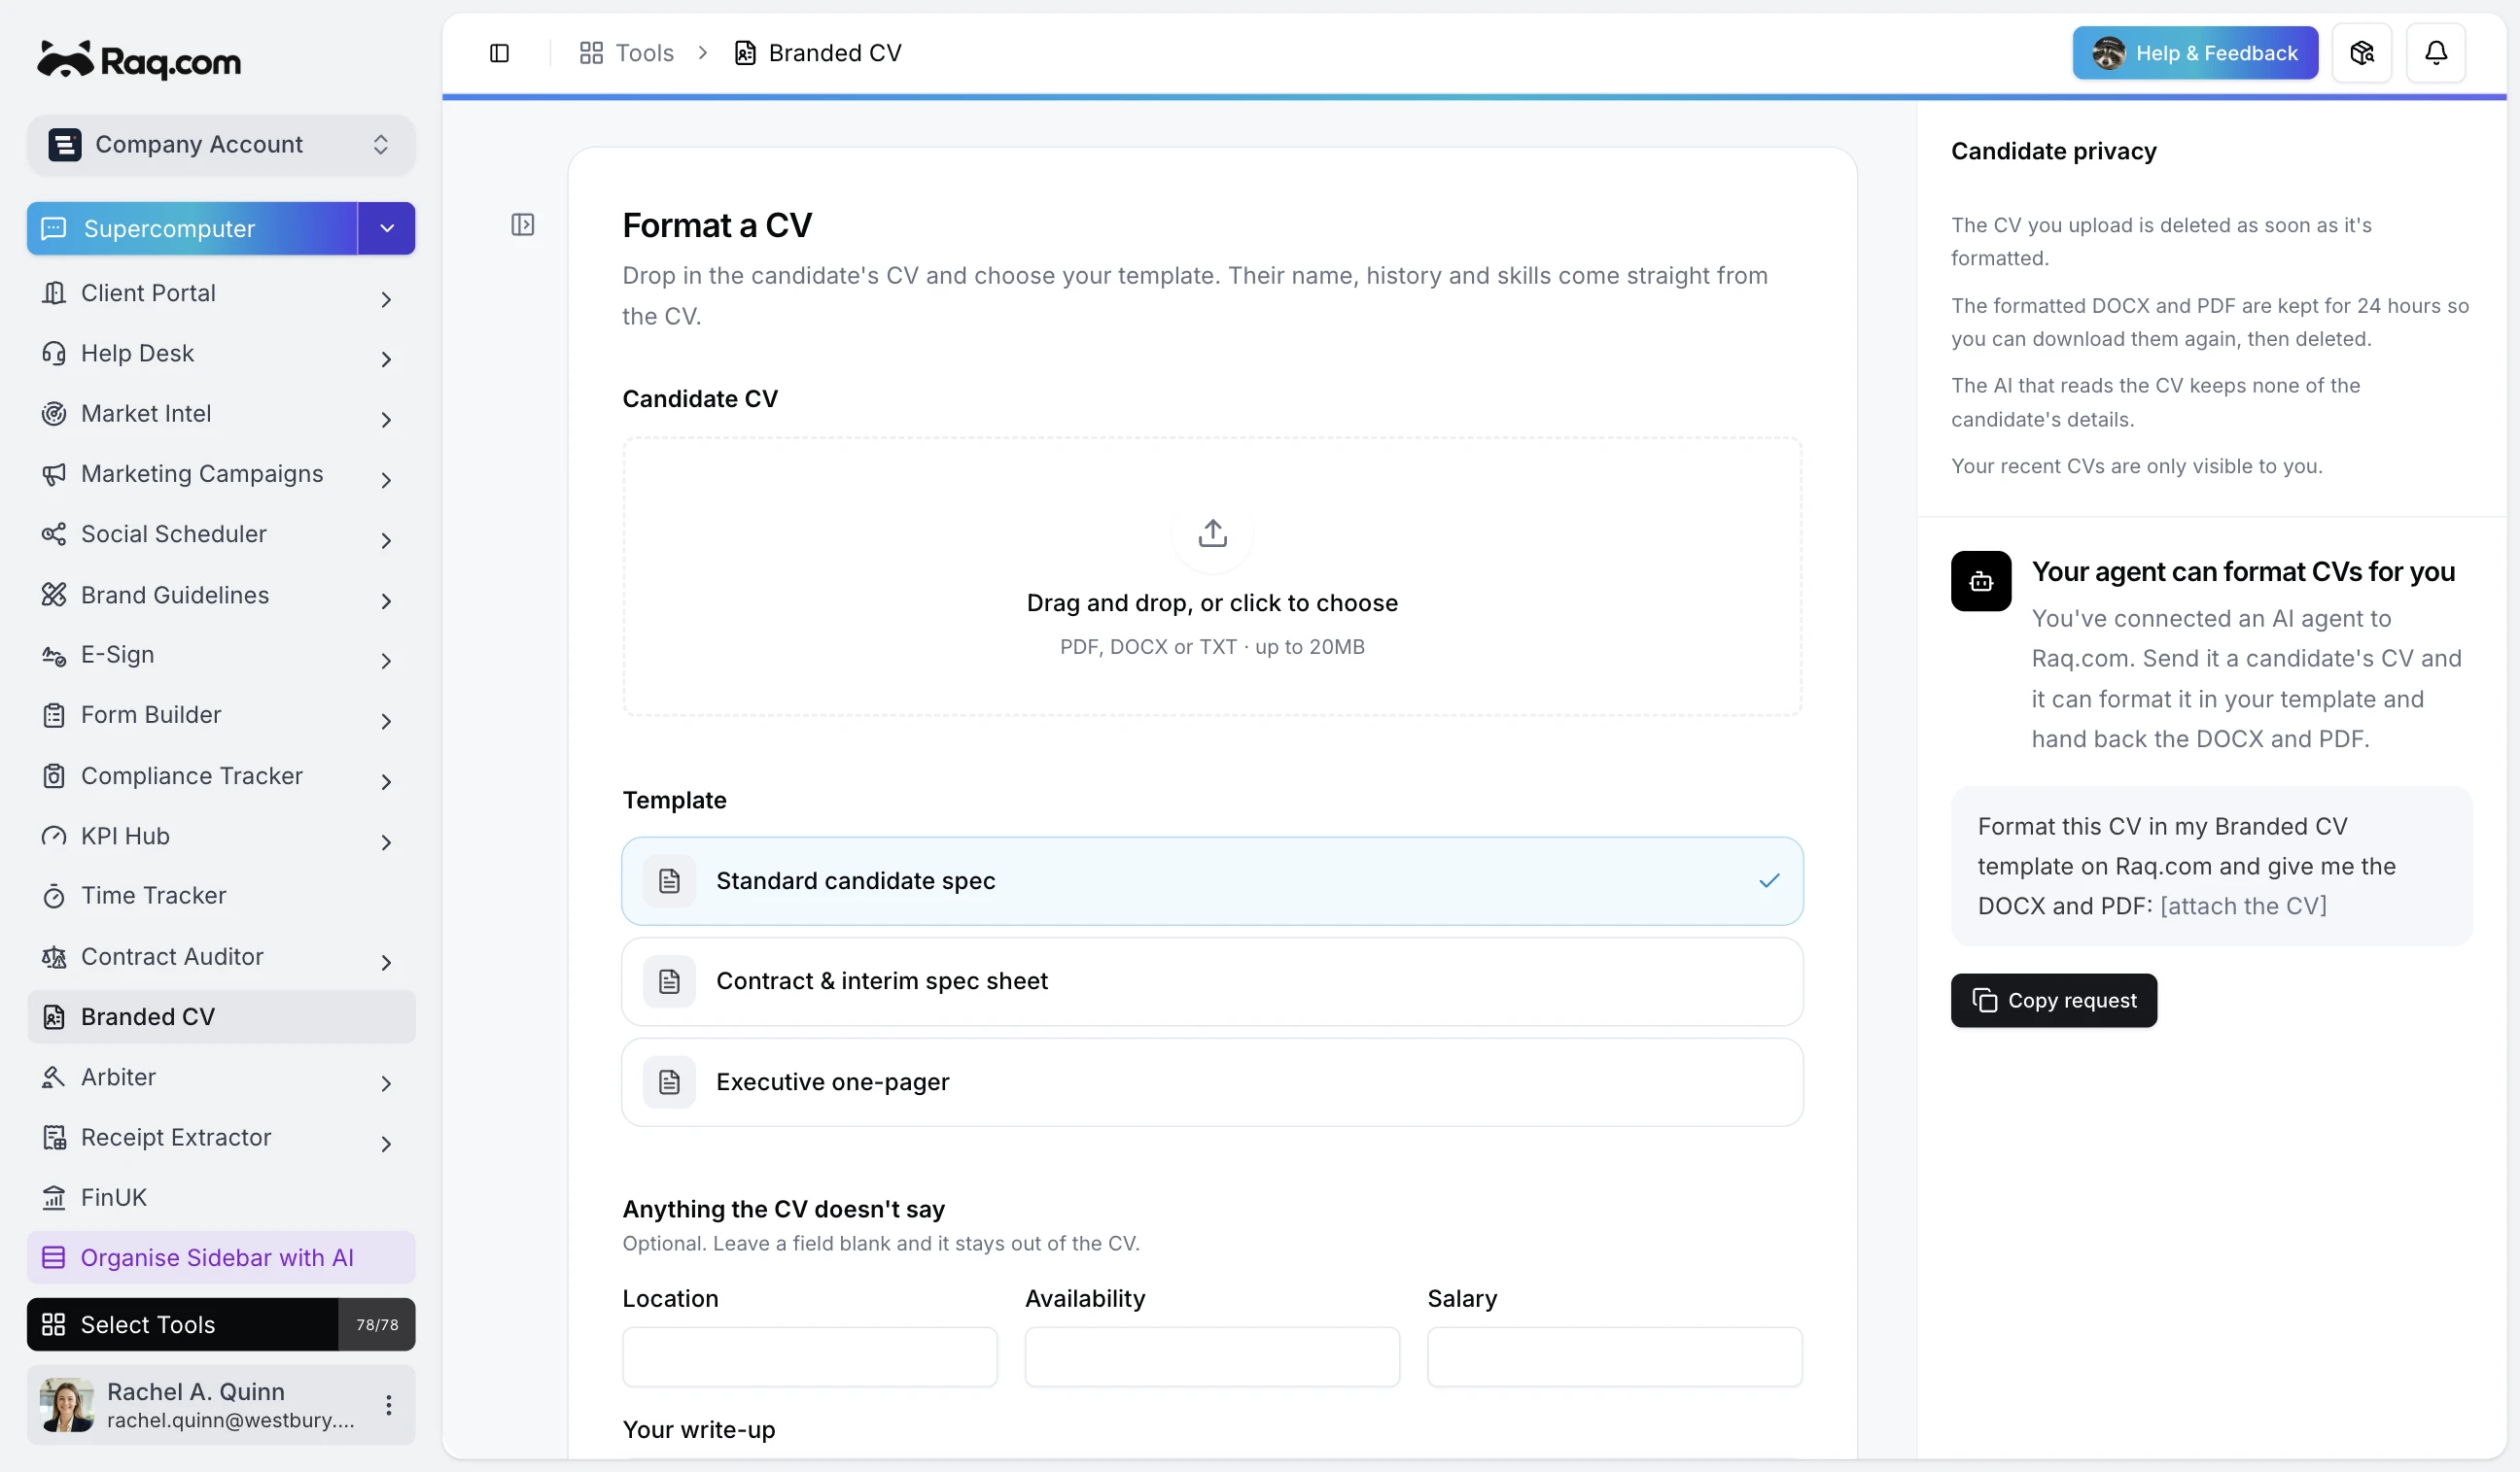The width and height of the screenshot is (2520, 1472).
Task: Collapse the form panel using side icon
Action: [522, 224]
